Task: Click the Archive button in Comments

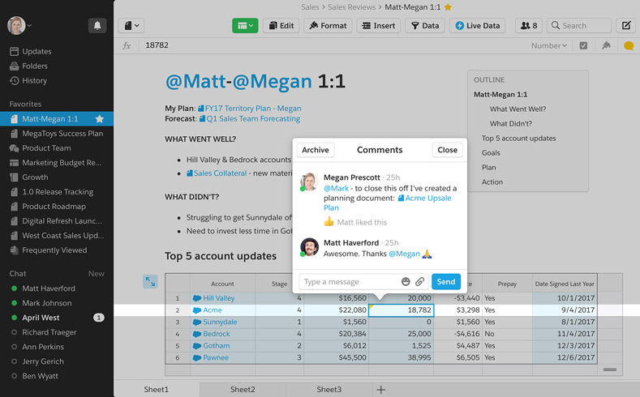Action: (316, 150)
